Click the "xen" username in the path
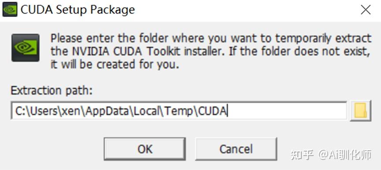This screenshot has width=381, height=170. click(71, 111)
